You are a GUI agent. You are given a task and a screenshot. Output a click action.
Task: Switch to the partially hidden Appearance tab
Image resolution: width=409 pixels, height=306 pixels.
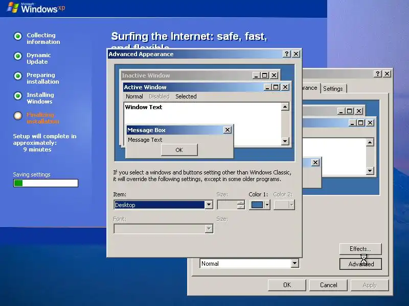pos(310,88)
